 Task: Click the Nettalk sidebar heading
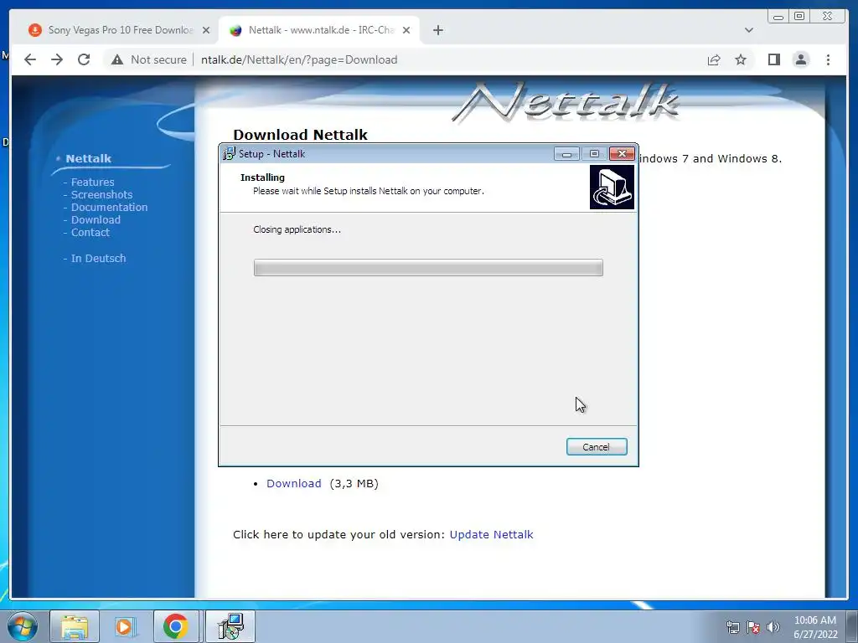(89, 158)
